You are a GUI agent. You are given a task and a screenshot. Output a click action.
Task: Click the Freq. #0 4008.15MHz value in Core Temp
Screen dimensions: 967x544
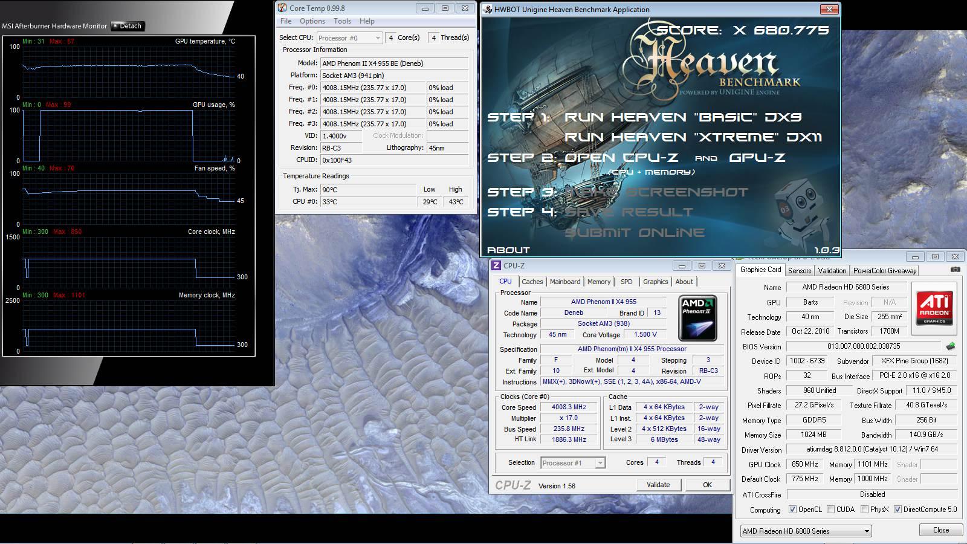372,88
